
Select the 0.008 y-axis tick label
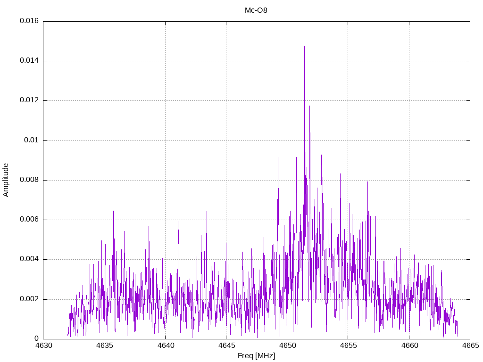click(29, 180)
